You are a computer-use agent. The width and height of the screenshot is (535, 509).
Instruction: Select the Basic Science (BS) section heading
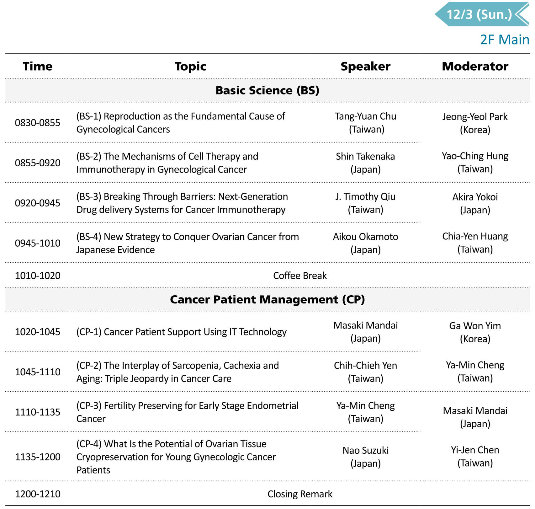tap(267, 90)
